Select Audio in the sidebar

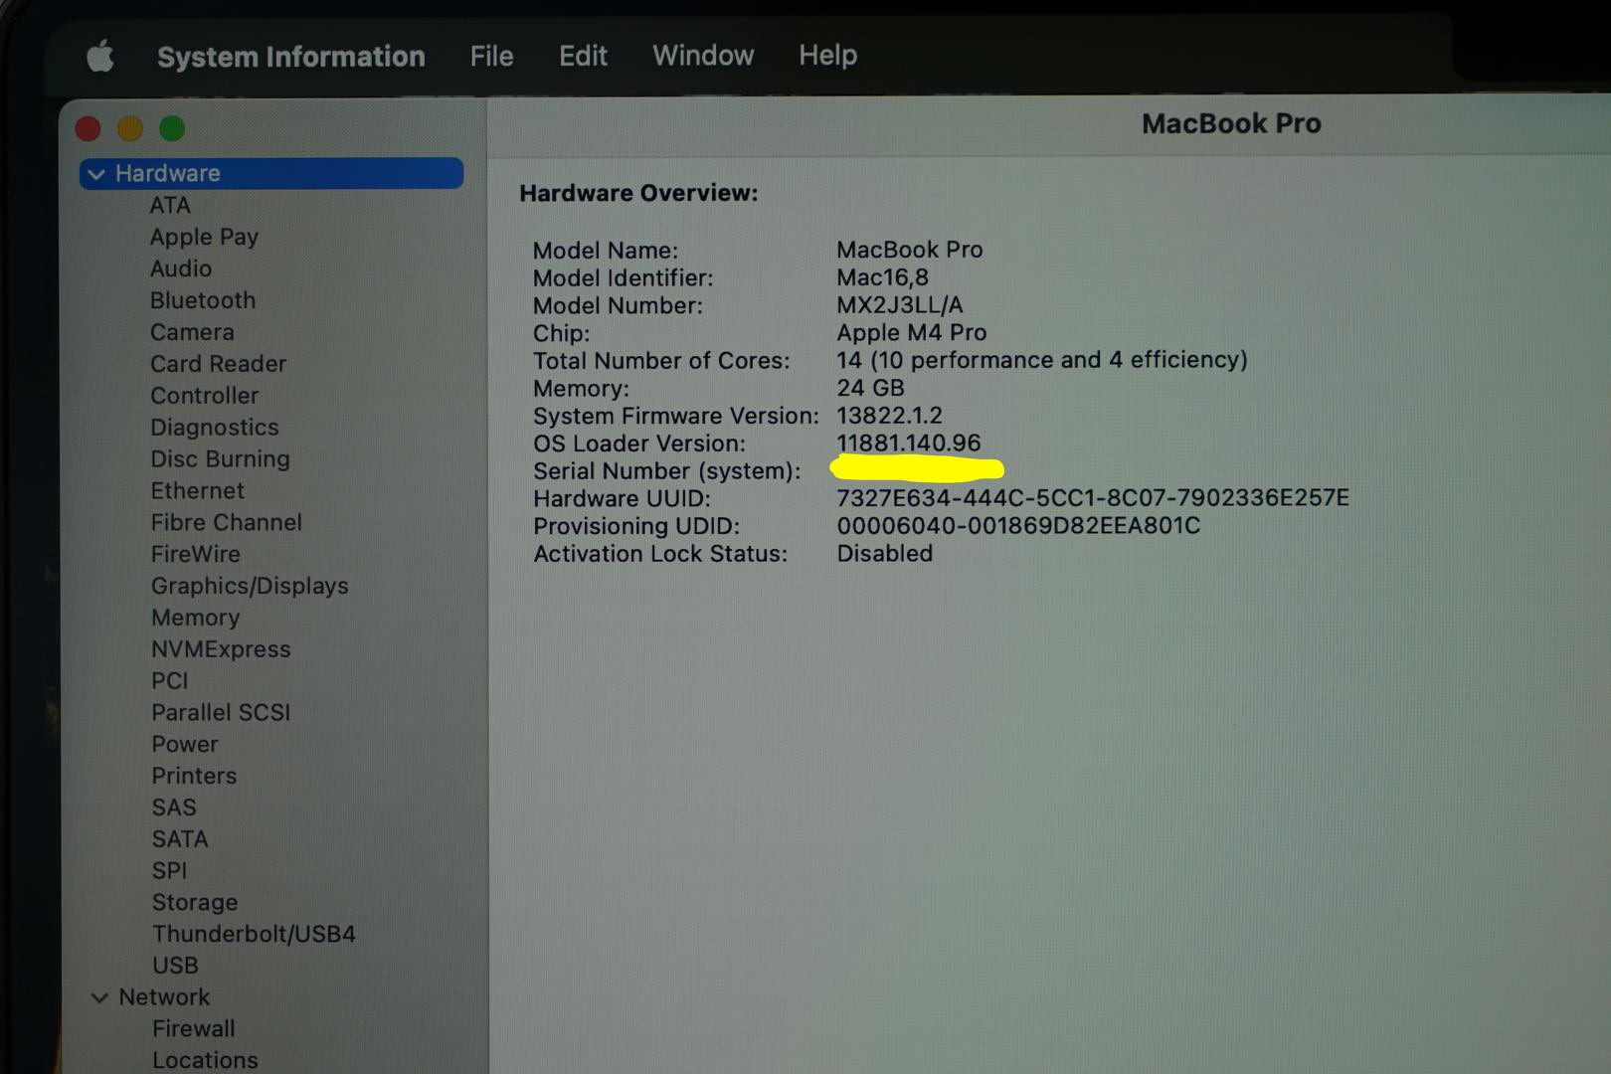click(x=181, y=268)
